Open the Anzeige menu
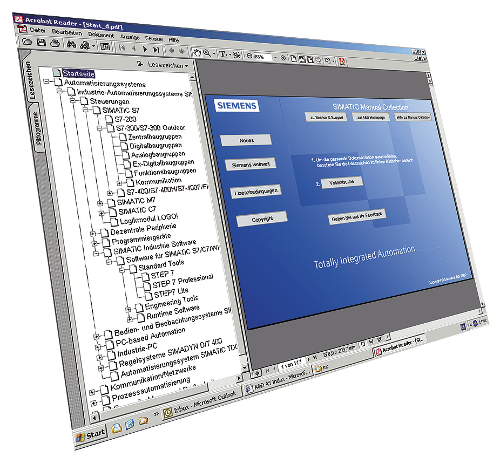This screenshot has height=464, width=500. point(130,37)
